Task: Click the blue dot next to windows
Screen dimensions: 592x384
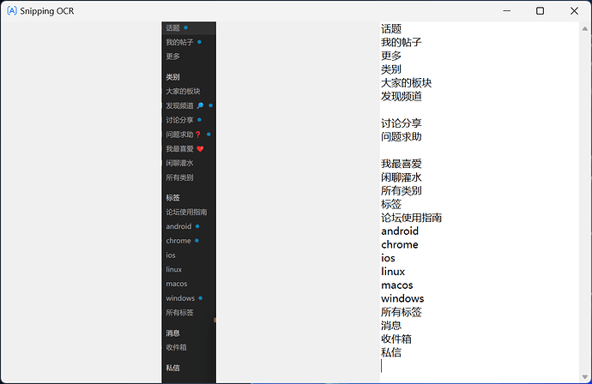Action: click(201, 298)
